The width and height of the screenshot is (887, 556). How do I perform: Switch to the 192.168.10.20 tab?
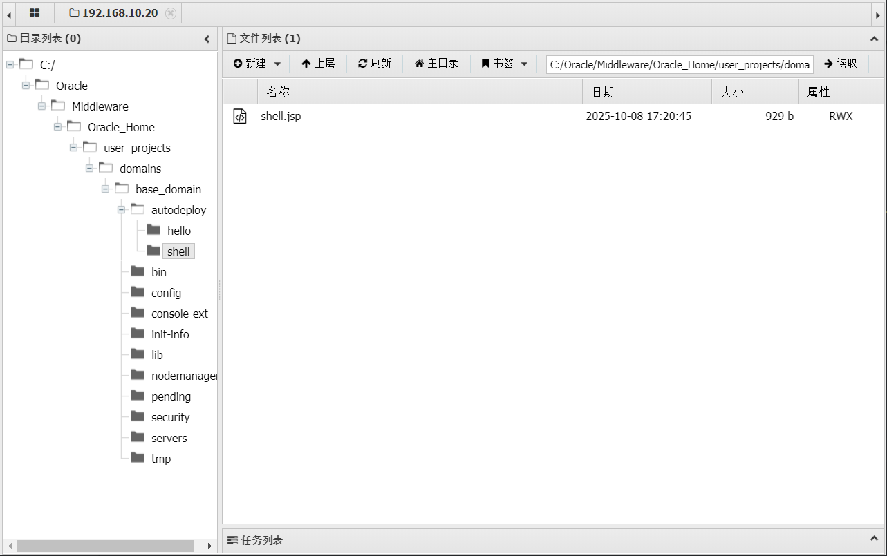(113, 13)
